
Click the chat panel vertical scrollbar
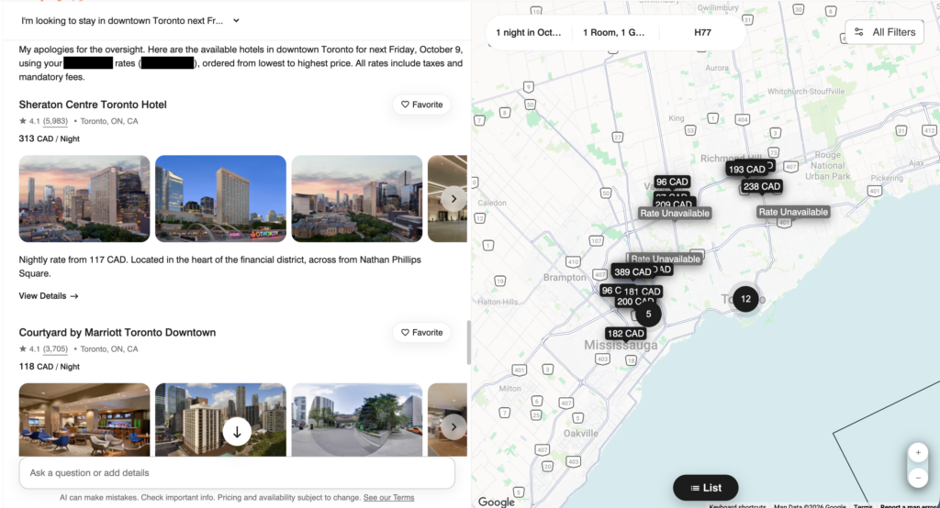pos(469,342)
